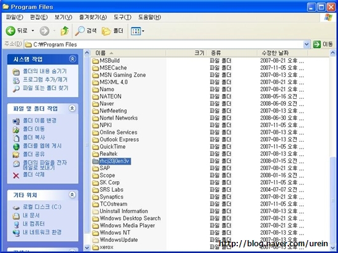Click 폴더의 내용 숨기기 link

[x=45, y=71]
